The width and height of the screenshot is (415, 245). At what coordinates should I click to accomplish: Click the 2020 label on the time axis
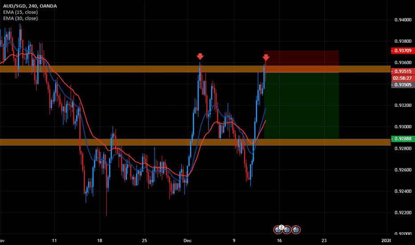(x=386, y=241)
